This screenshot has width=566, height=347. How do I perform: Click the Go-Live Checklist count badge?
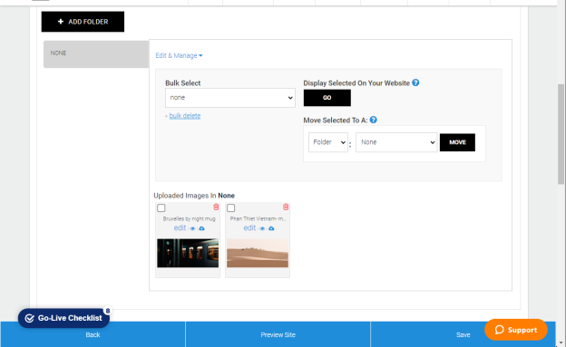pos(108,311)
